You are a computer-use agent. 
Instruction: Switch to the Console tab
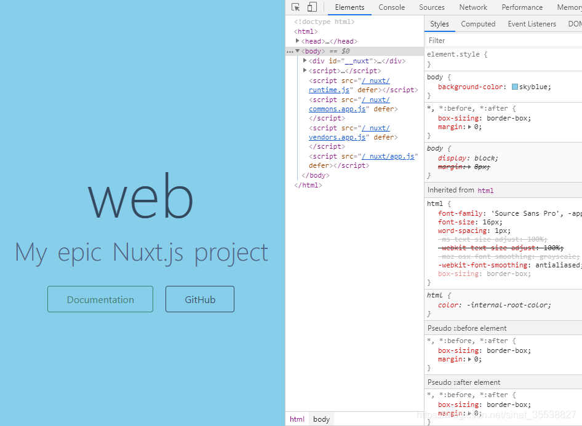point(392,7)
